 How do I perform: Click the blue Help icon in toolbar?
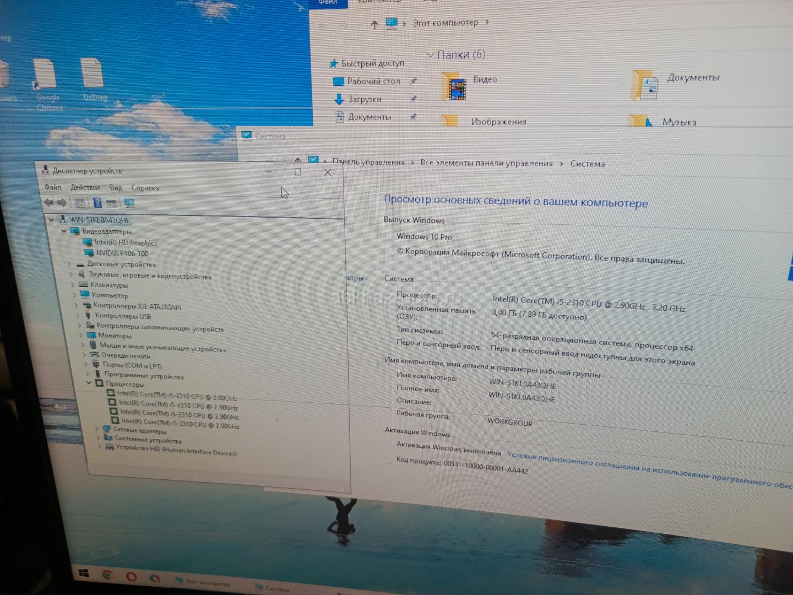[x=97, y=203]
